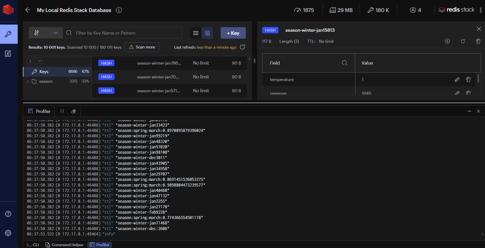
Task: Pause the Profiler output
Action: (x=62, y=111)
